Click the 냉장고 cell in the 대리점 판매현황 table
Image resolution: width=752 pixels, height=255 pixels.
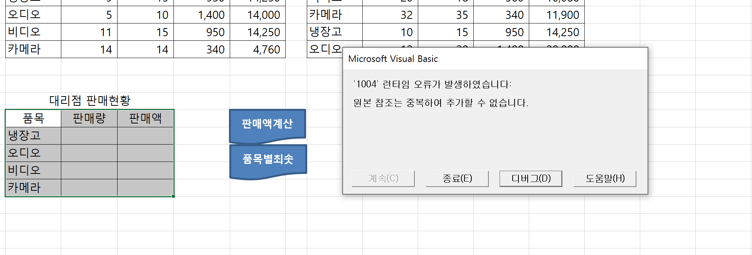[x=34, y=136]
